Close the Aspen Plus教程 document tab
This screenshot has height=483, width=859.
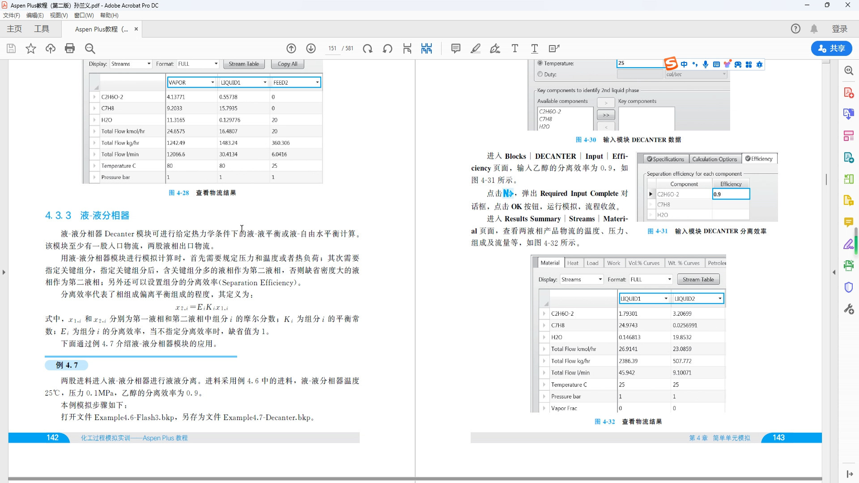136,29
